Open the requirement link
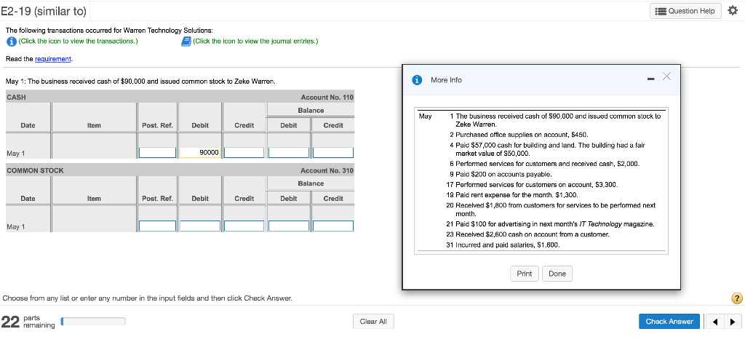 click(53, 59)
